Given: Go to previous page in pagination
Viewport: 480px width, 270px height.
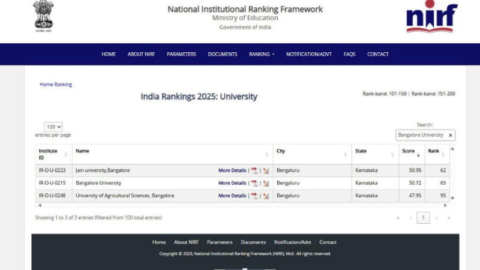Looking at the screenshot, I should (410, 218).
